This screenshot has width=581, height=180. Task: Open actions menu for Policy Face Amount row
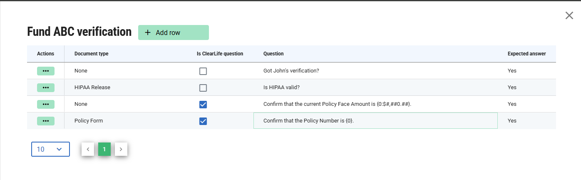(46, 104)
